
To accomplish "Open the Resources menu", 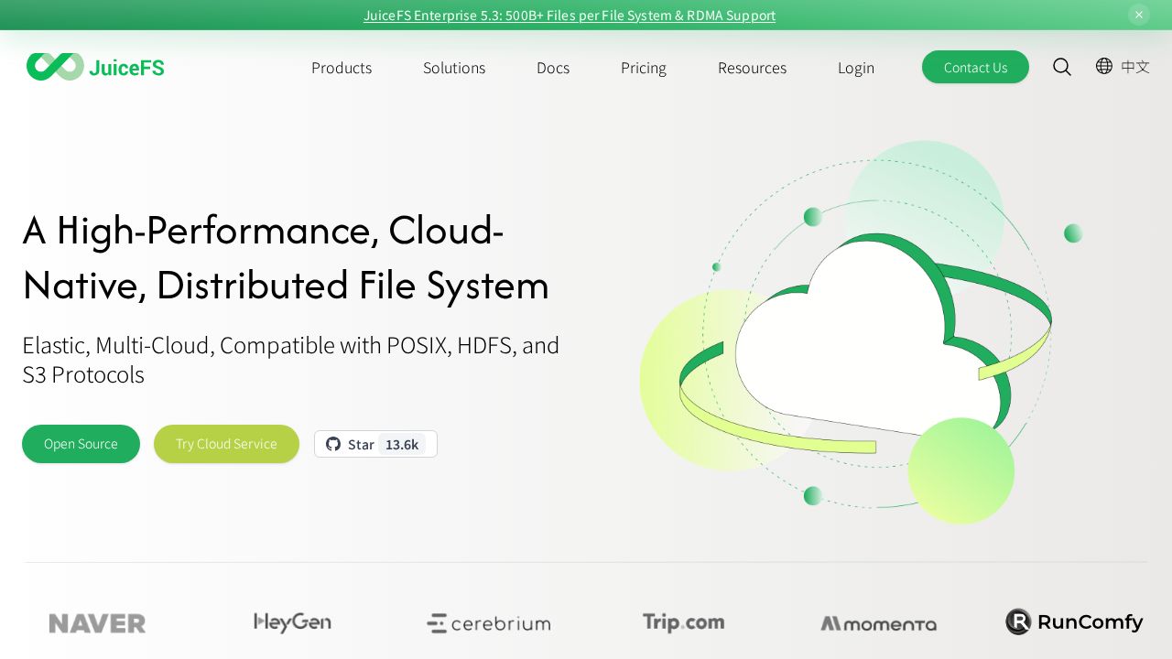I will click(752, 68).
